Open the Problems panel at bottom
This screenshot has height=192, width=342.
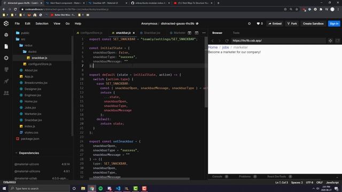coord(245,177)
